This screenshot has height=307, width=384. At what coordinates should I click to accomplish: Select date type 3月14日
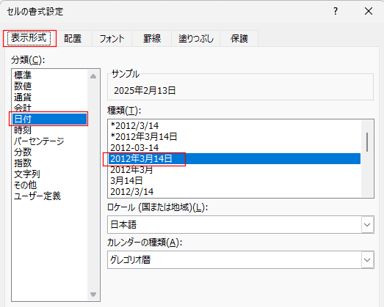(235, 181)
